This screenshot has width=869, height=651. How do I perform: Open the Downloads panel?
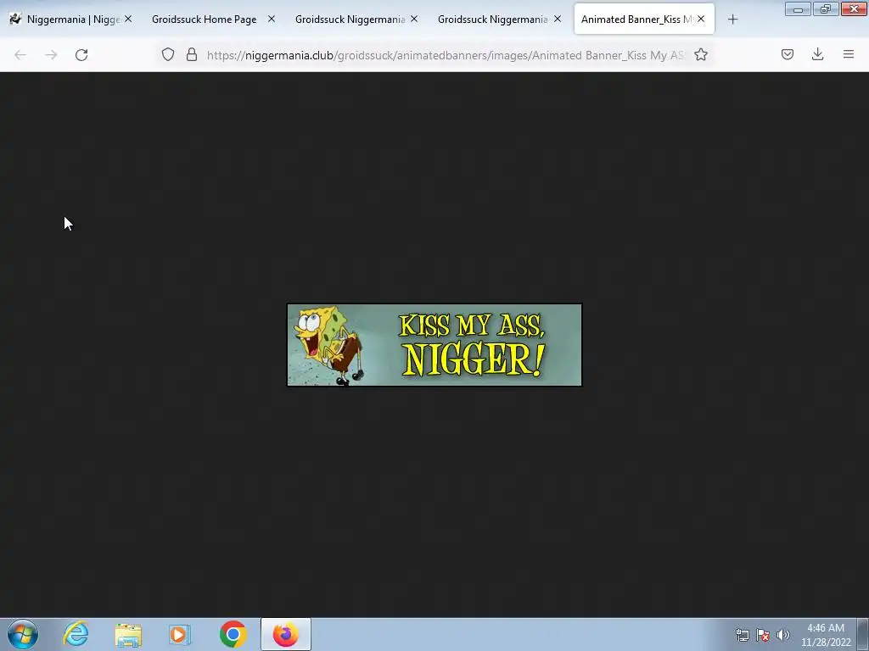click(x=817, y=54)
